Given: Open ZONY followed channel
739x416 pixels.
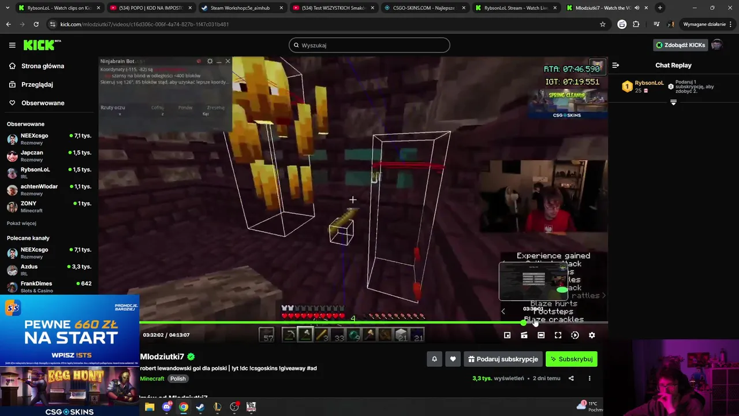Looking at the screenshot, I should click(49, 207).
